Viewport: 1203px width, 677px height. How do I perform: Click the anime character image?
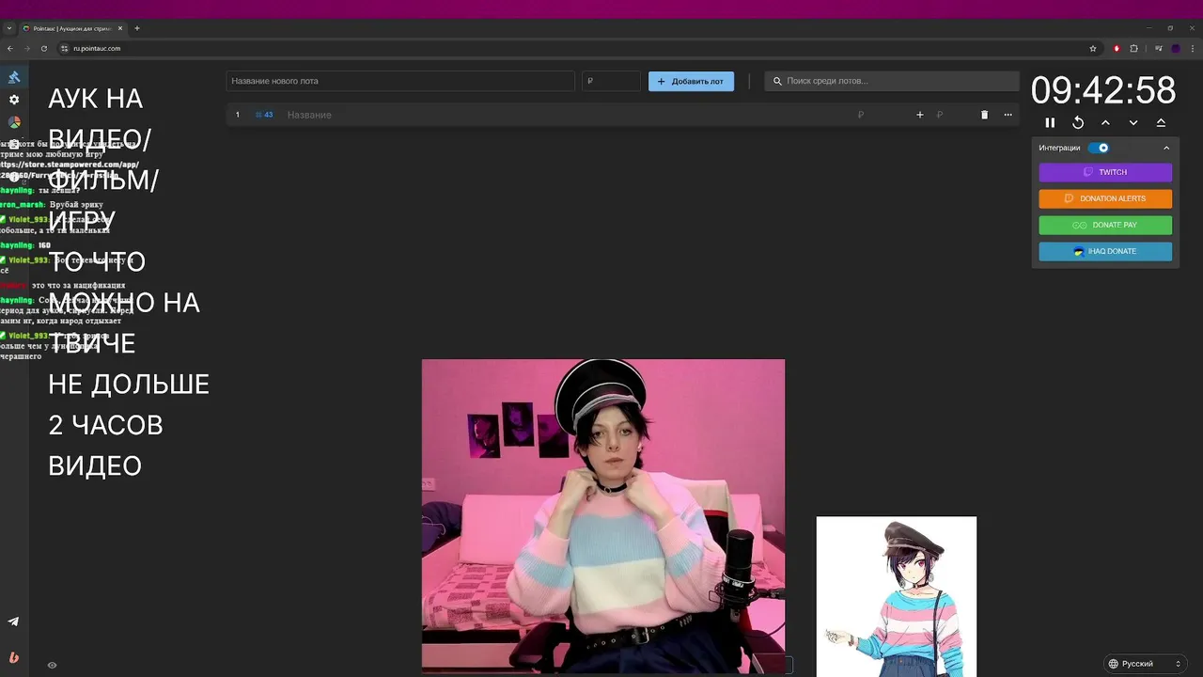[x=897, y=596]
